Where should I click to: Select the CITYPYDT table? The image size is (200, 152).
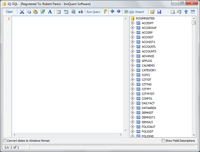click(x=148, y=94)
